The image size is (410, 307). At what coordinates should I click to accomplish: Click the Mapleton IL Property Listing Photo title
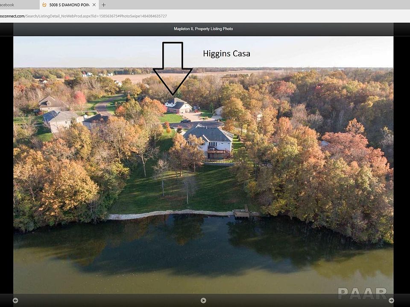(x=203, y=29)
